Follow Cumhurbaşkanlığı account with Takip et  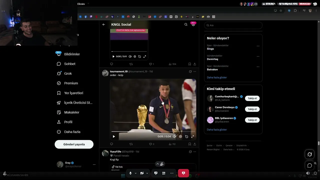[x=252, y=98]
